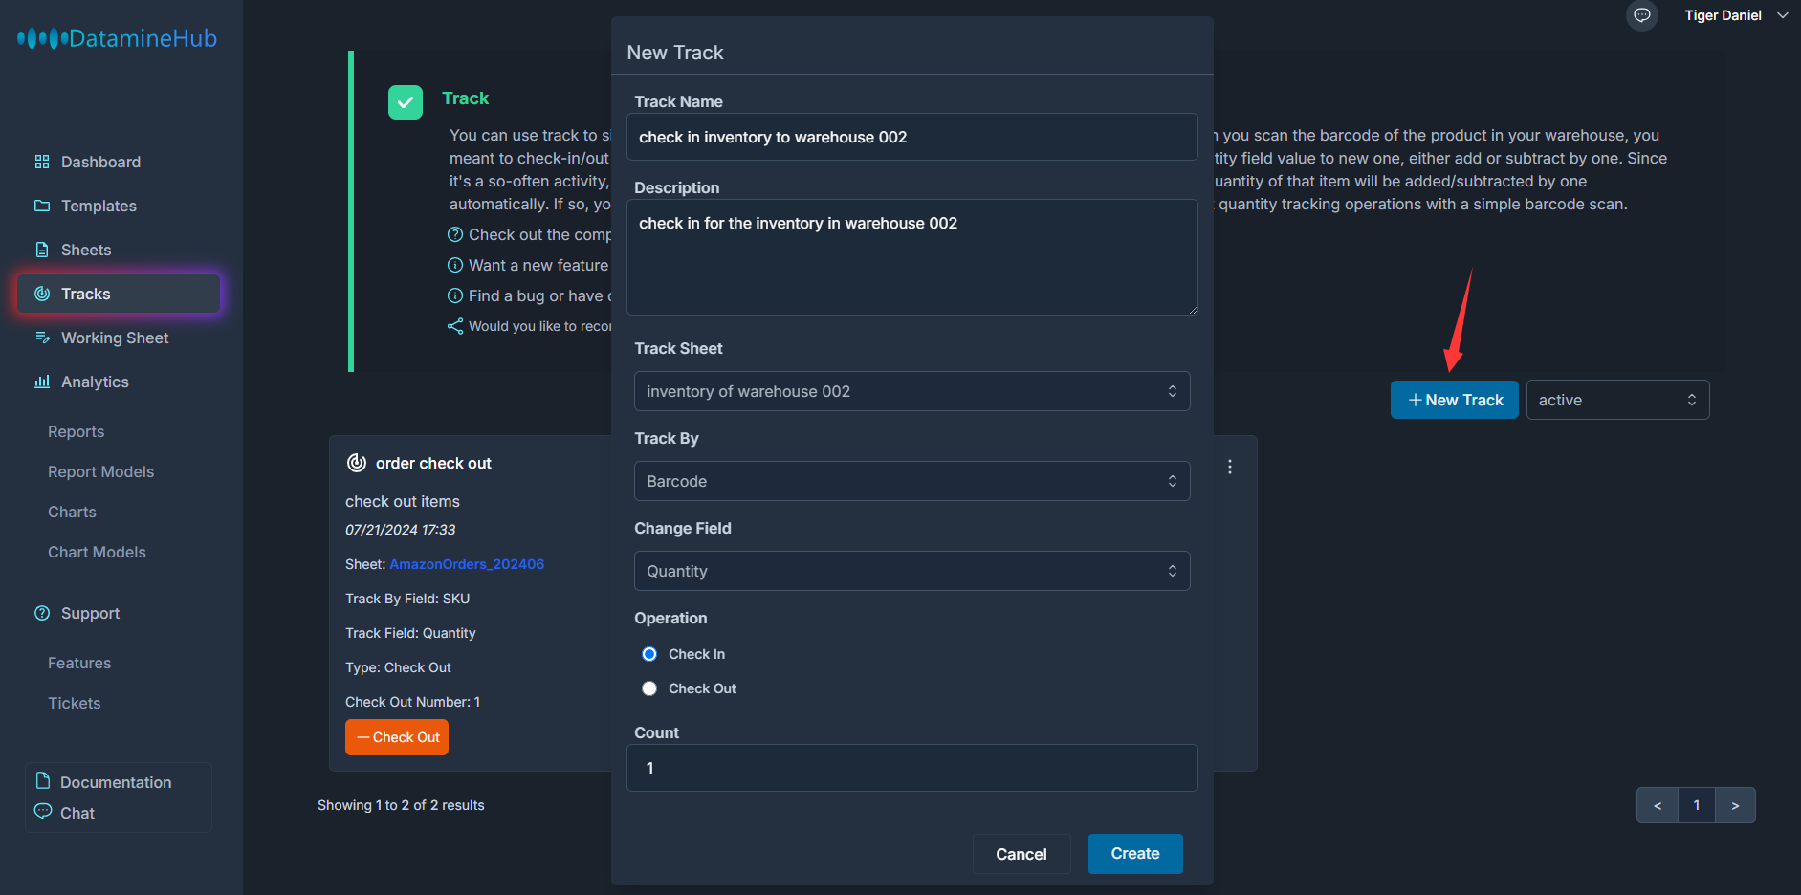Select the Check In radio button
Viewport: 1801px width, 895px height.
click(x=649, y=654)
